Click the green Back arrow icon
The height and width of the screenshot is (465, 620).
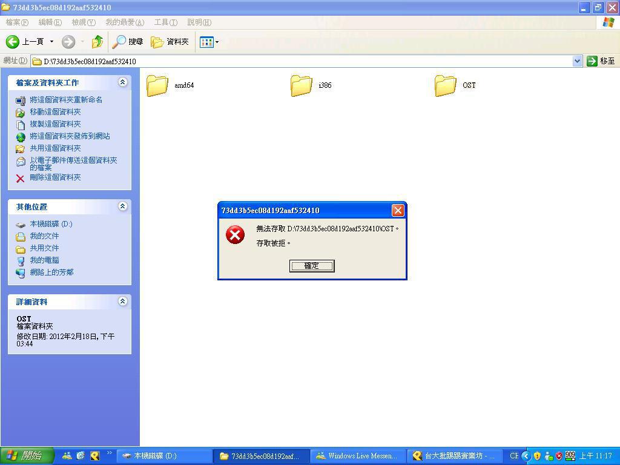[x=12, y=41]
